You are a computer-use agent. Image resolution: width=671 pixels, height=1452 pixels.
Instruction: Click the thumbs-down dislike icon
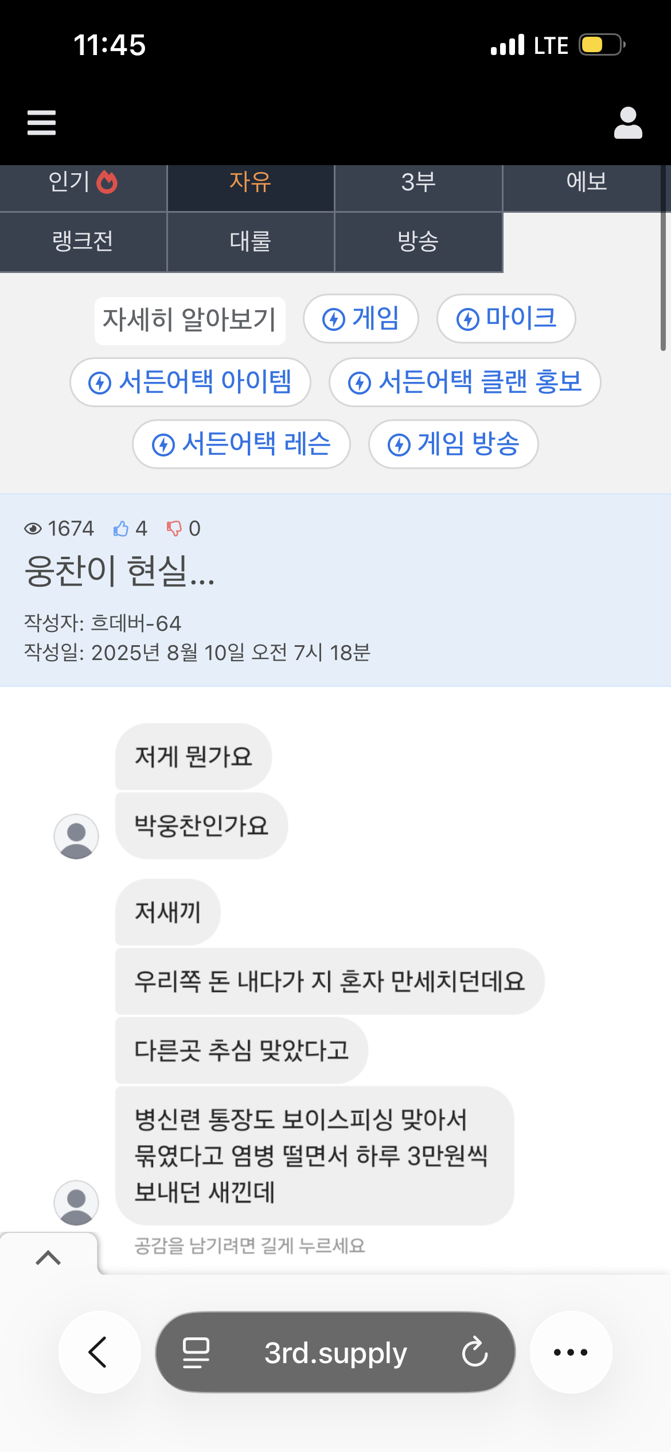(174, 528)
